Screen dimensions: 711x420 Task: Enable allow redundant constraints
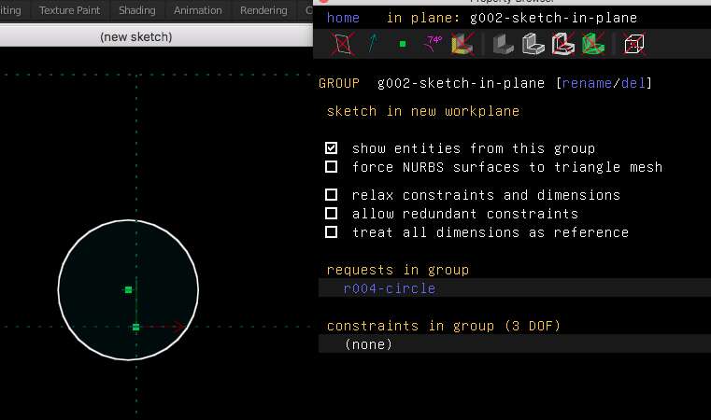(x=331, y=214)
